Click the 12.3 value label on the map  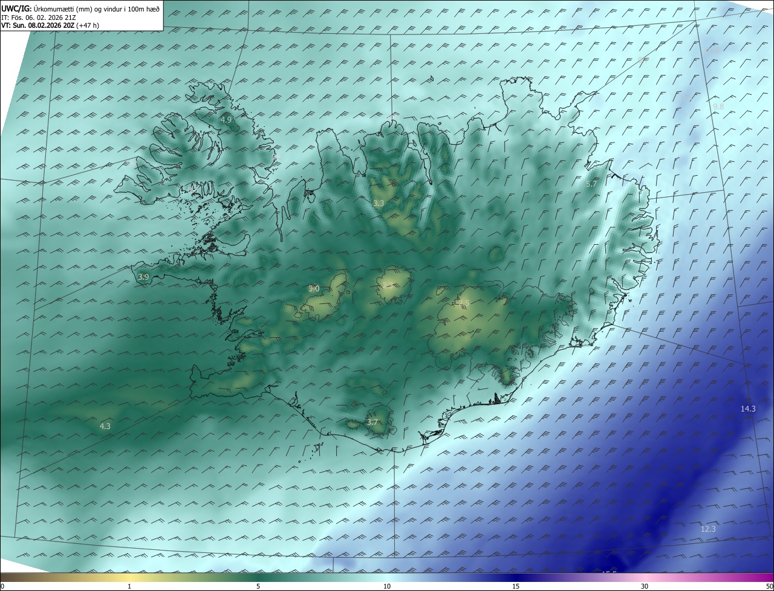(x=708, y=529)
